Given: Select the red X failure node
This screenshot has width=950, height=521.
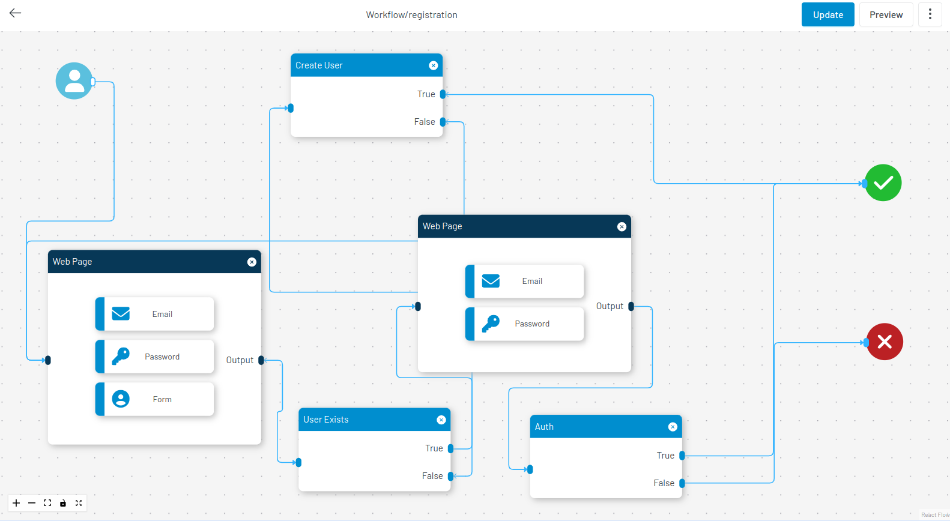Looking at the screenshot, I should click(x=884, y=342).
